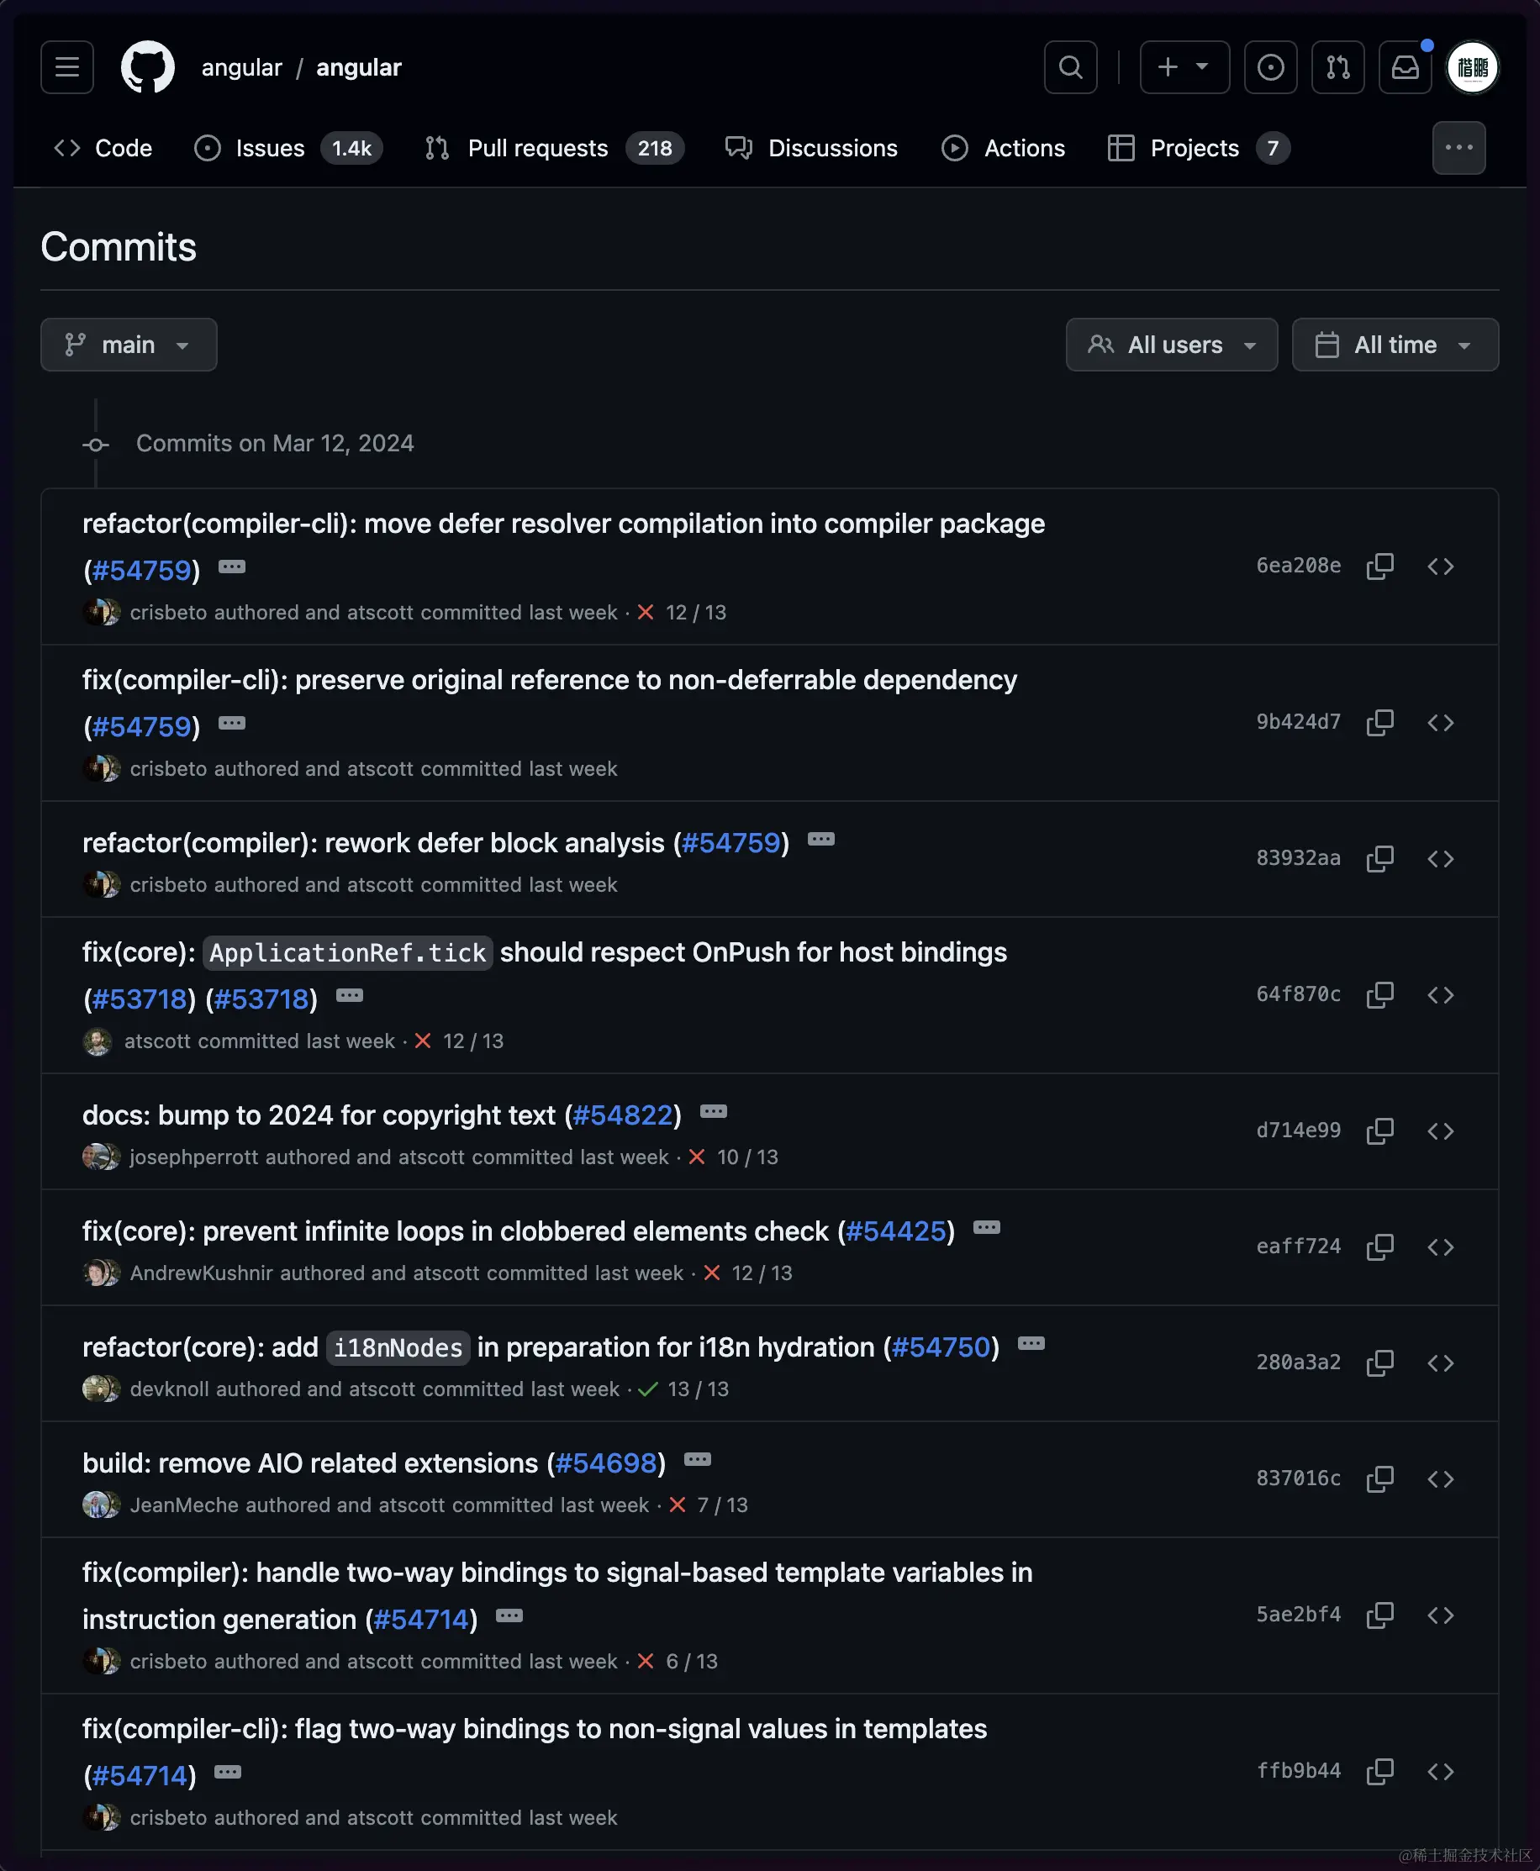The image size is (1540, 1871).
Task: Copy full SHA for commit 280a3a2
Action: tap(1379, 1362)
